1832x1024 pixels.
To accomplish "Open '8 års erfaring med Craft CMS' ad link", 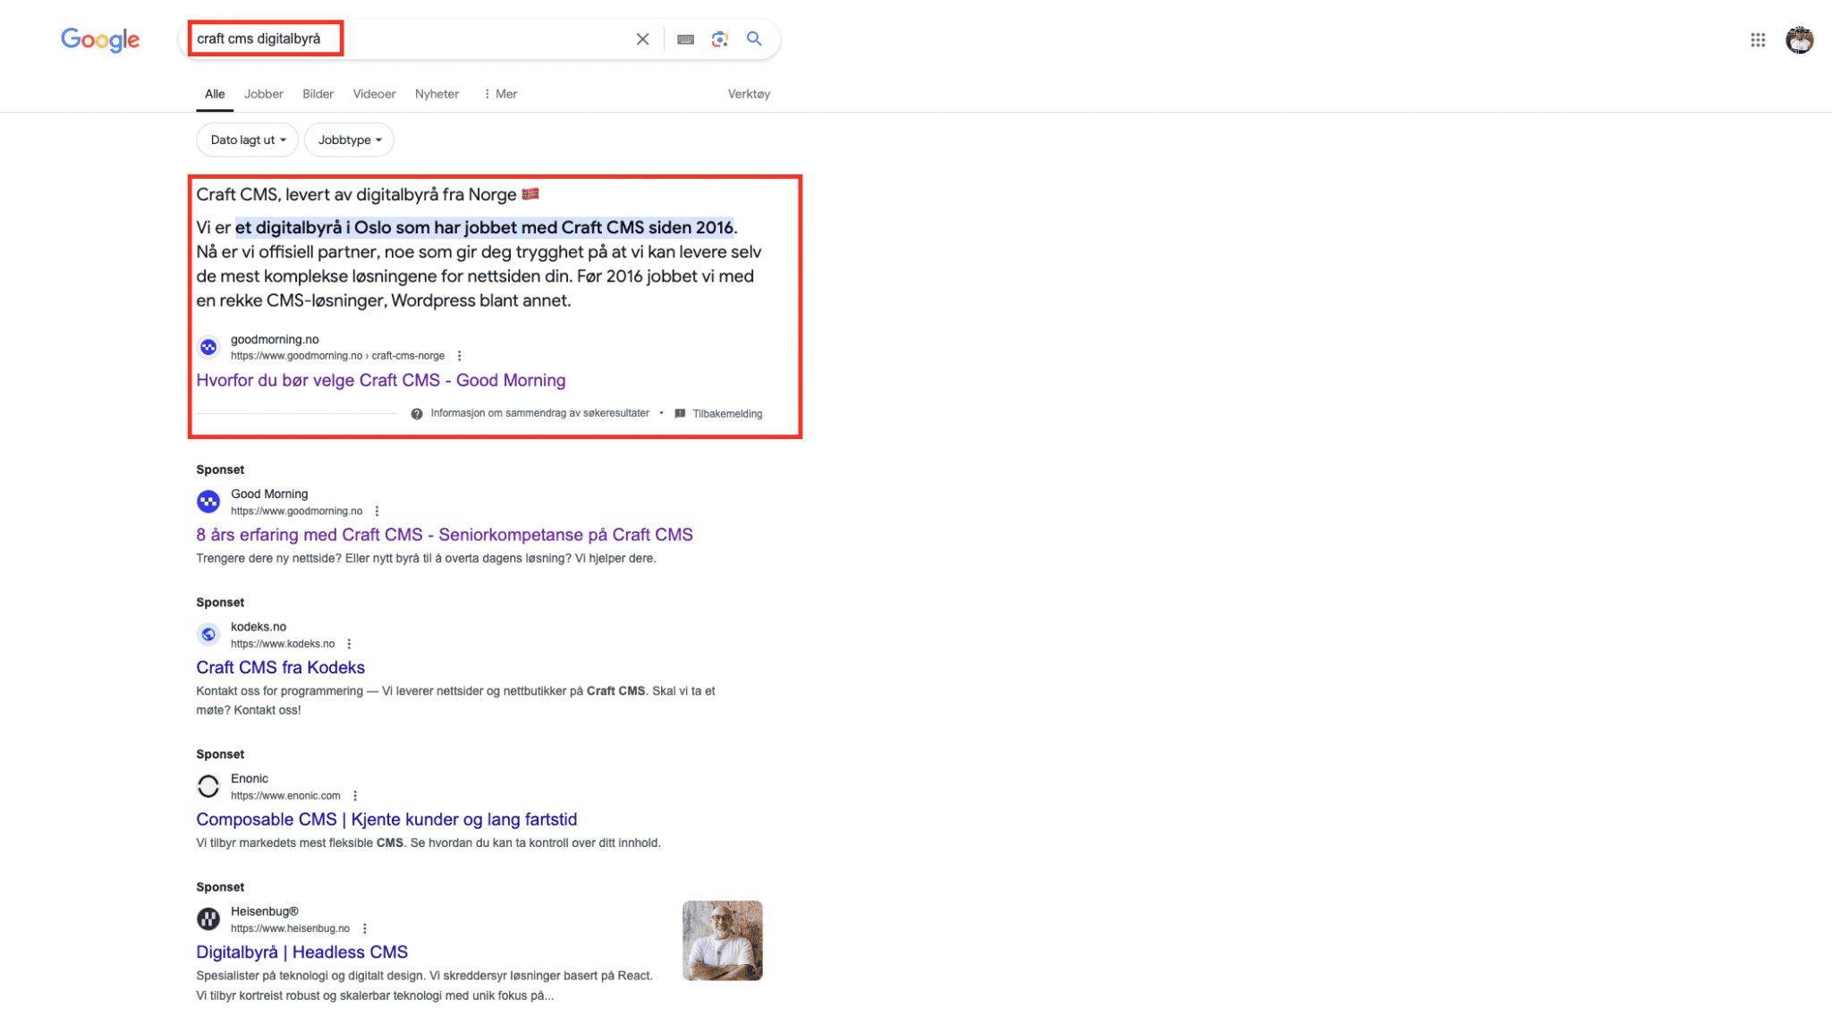I will pos(445,535).
